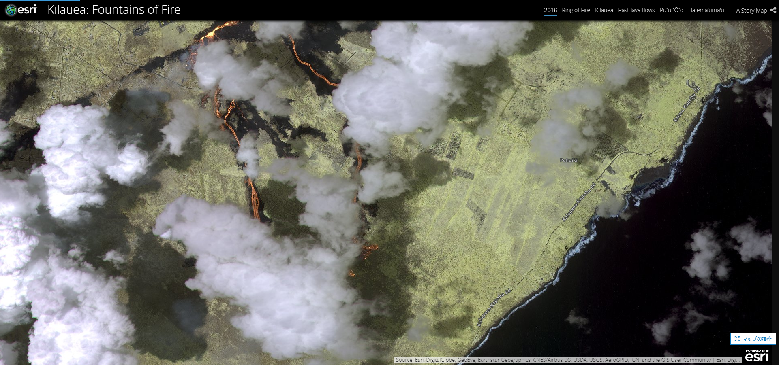The image size is (779, 365).
Task: Click the Kīlauea: Fountains of Fire title
Action: click(x=114, y=10)
